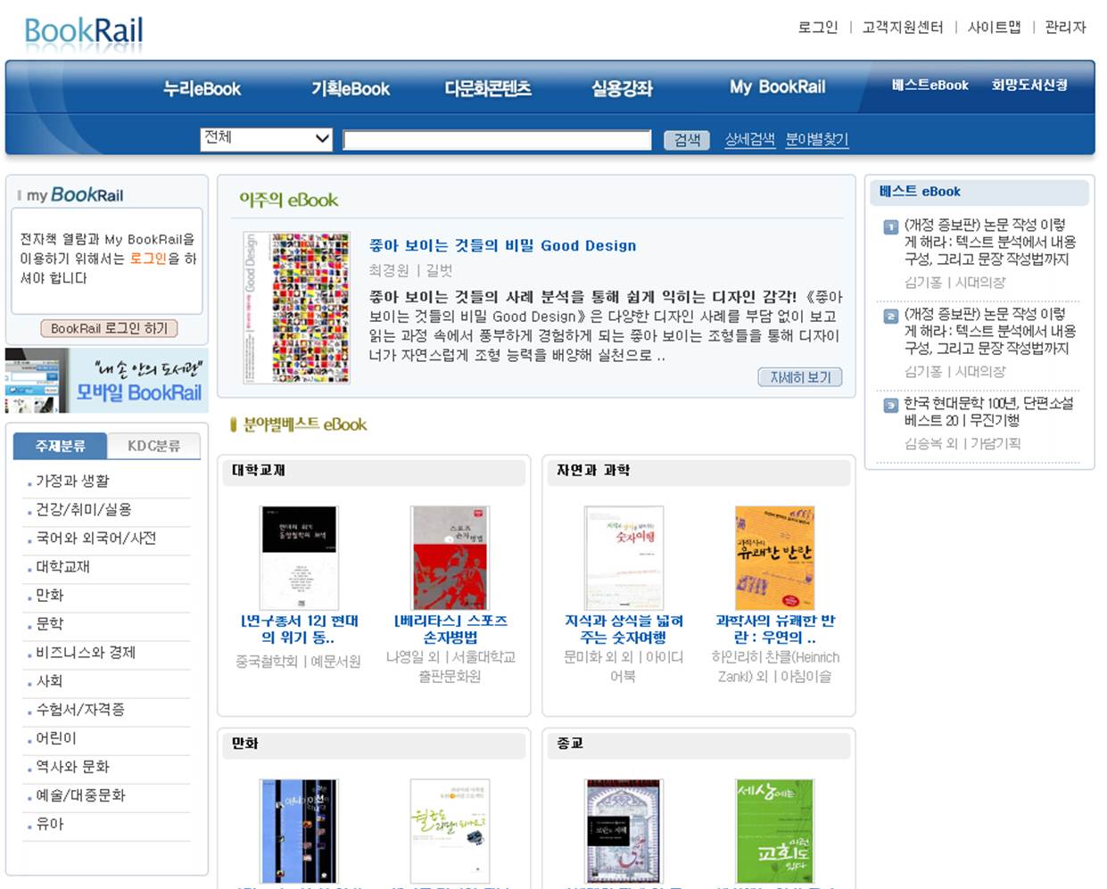Open the 실용강좌 menu
This screenshot has width=1107, height=889.
pos(622,88)
